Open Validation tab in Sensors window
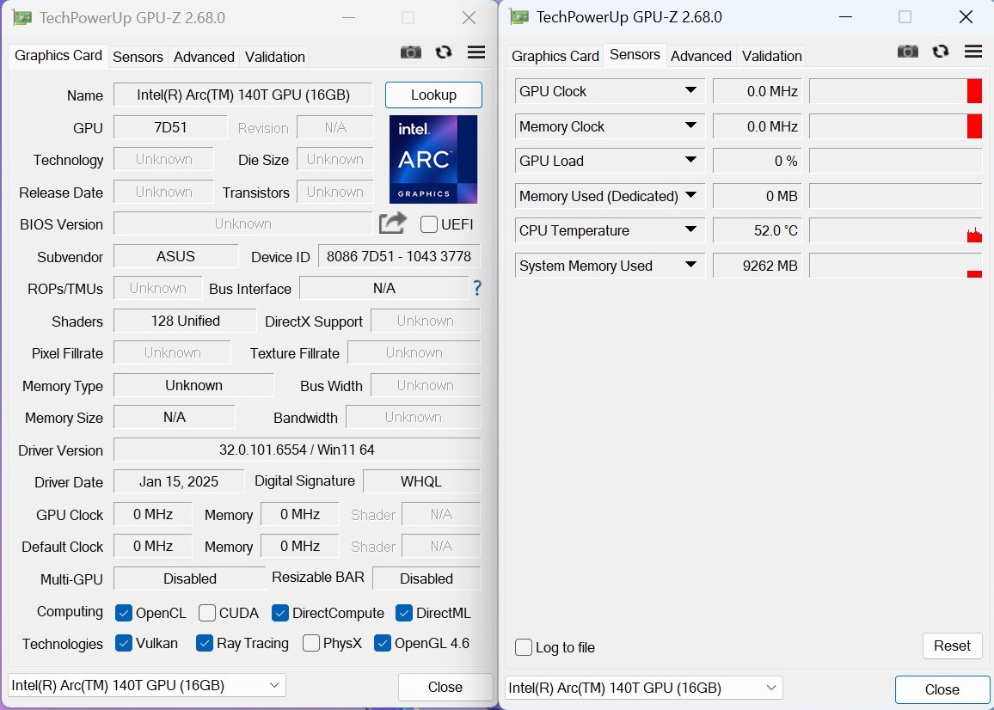Screen dimensions: 994x710 click(771, 56)
